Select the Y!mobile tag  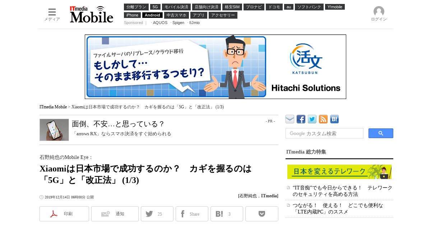coord(335,7)
